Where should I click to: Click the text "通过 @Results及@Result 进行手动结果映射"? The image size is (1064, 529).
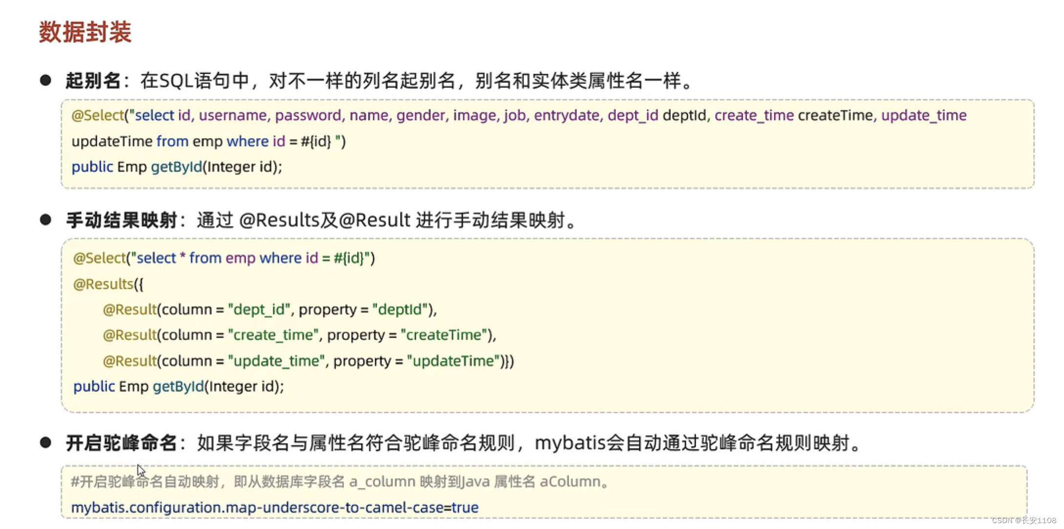coord(381,221)
